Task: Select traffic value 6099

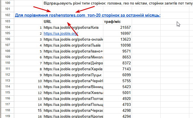Action: (x=118, y=75)
